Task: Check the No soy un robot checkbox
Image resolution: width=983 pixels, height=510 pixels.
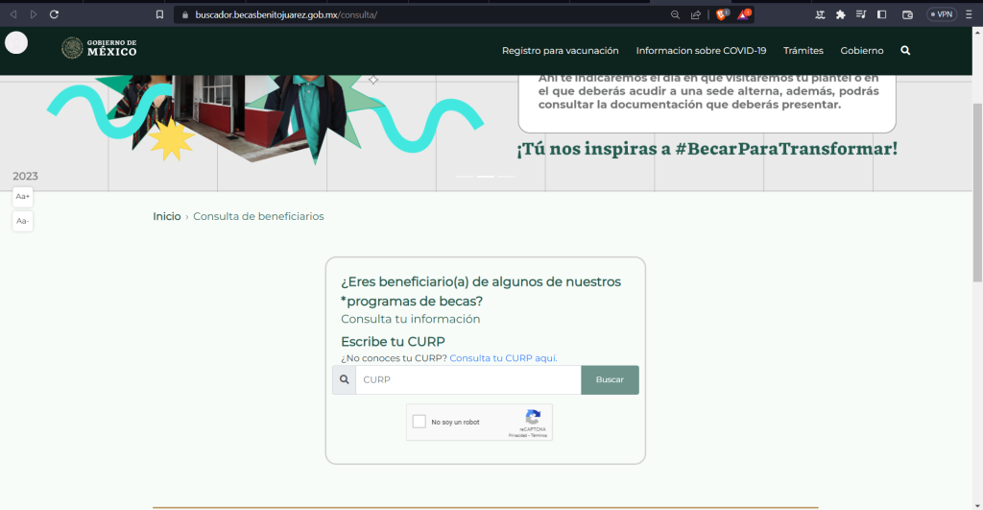Action: click(420, 422)
